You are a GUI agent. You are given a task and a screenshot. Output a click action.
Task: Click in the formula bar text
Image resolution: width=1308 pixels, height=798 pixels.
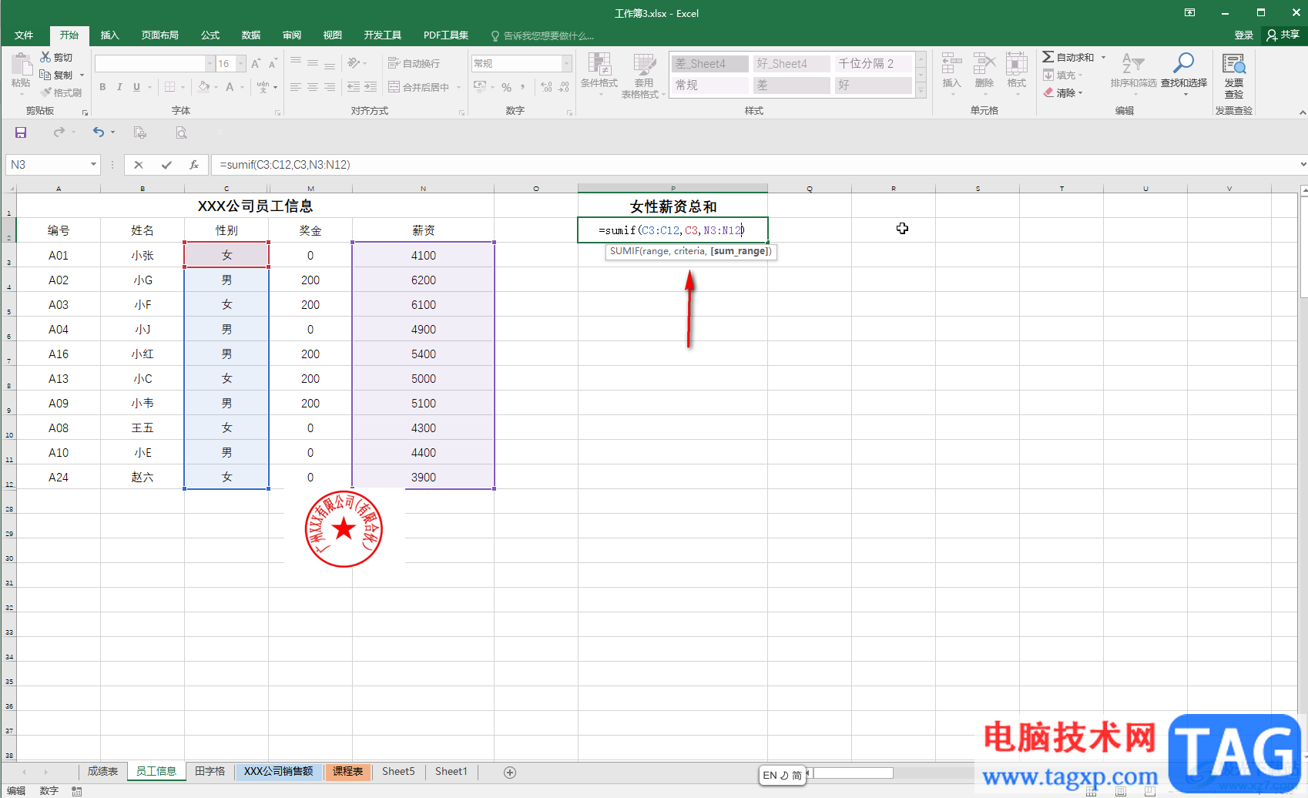click(x=285, y=164)
